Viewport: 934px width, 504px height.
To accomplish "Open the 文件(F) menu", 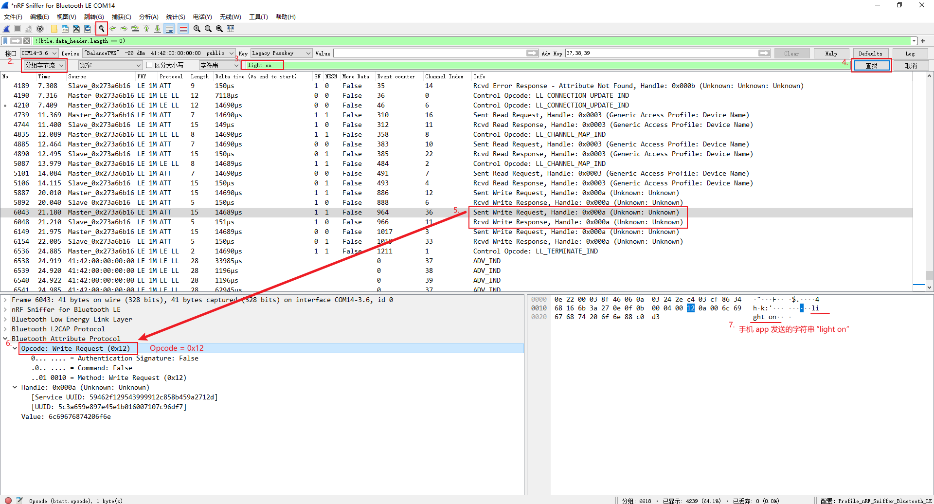I will (x=13, y=17).
